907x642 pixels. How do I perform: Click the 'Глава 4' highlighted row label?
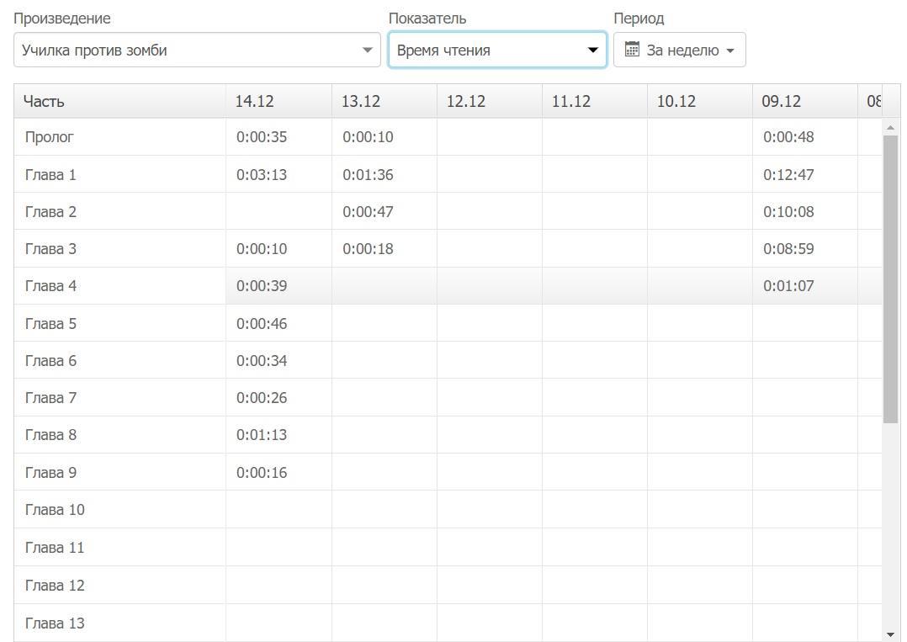pos(50,286)
